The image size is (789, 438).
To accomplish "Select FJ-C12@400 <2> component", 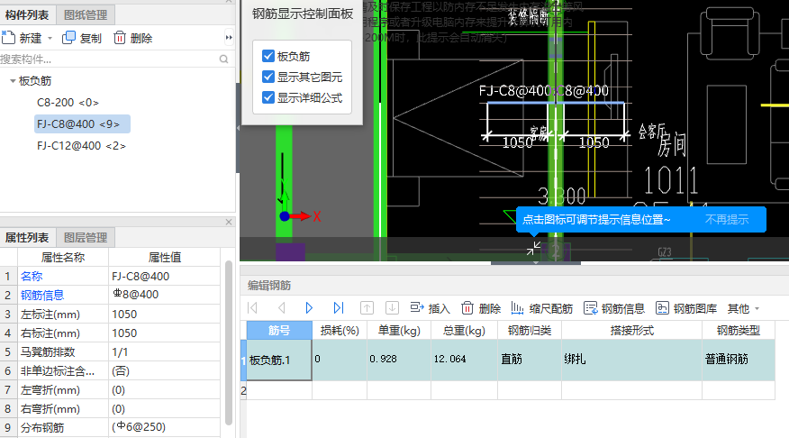I will (x=82, y=146).
